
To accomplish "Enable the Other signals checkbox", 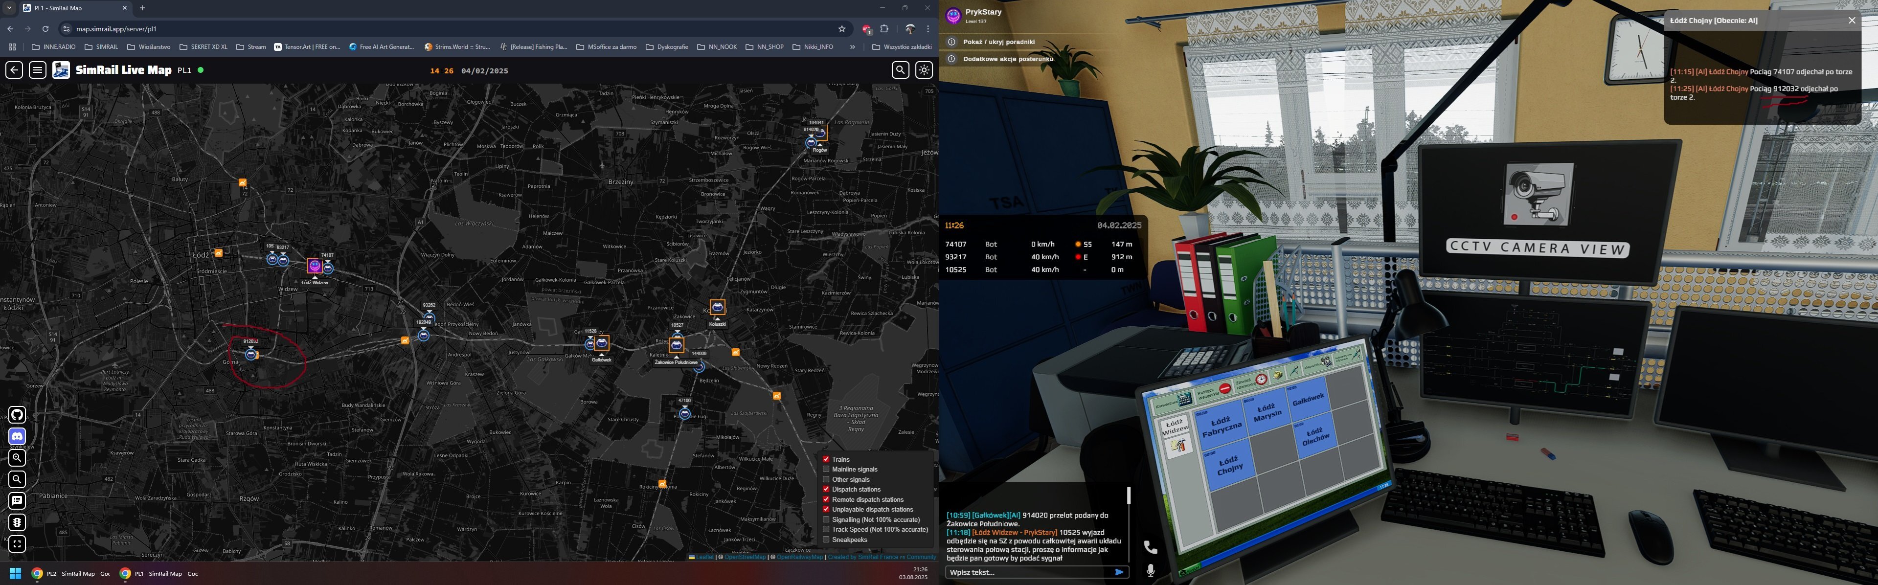I will (x=826, y=479).
